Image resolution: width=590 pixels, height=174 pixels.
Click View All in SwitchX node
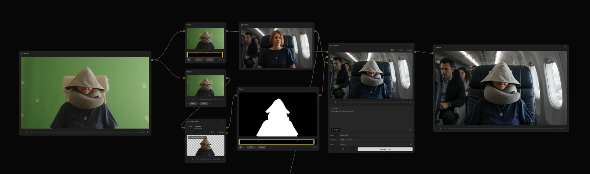[x=409, y=50]
